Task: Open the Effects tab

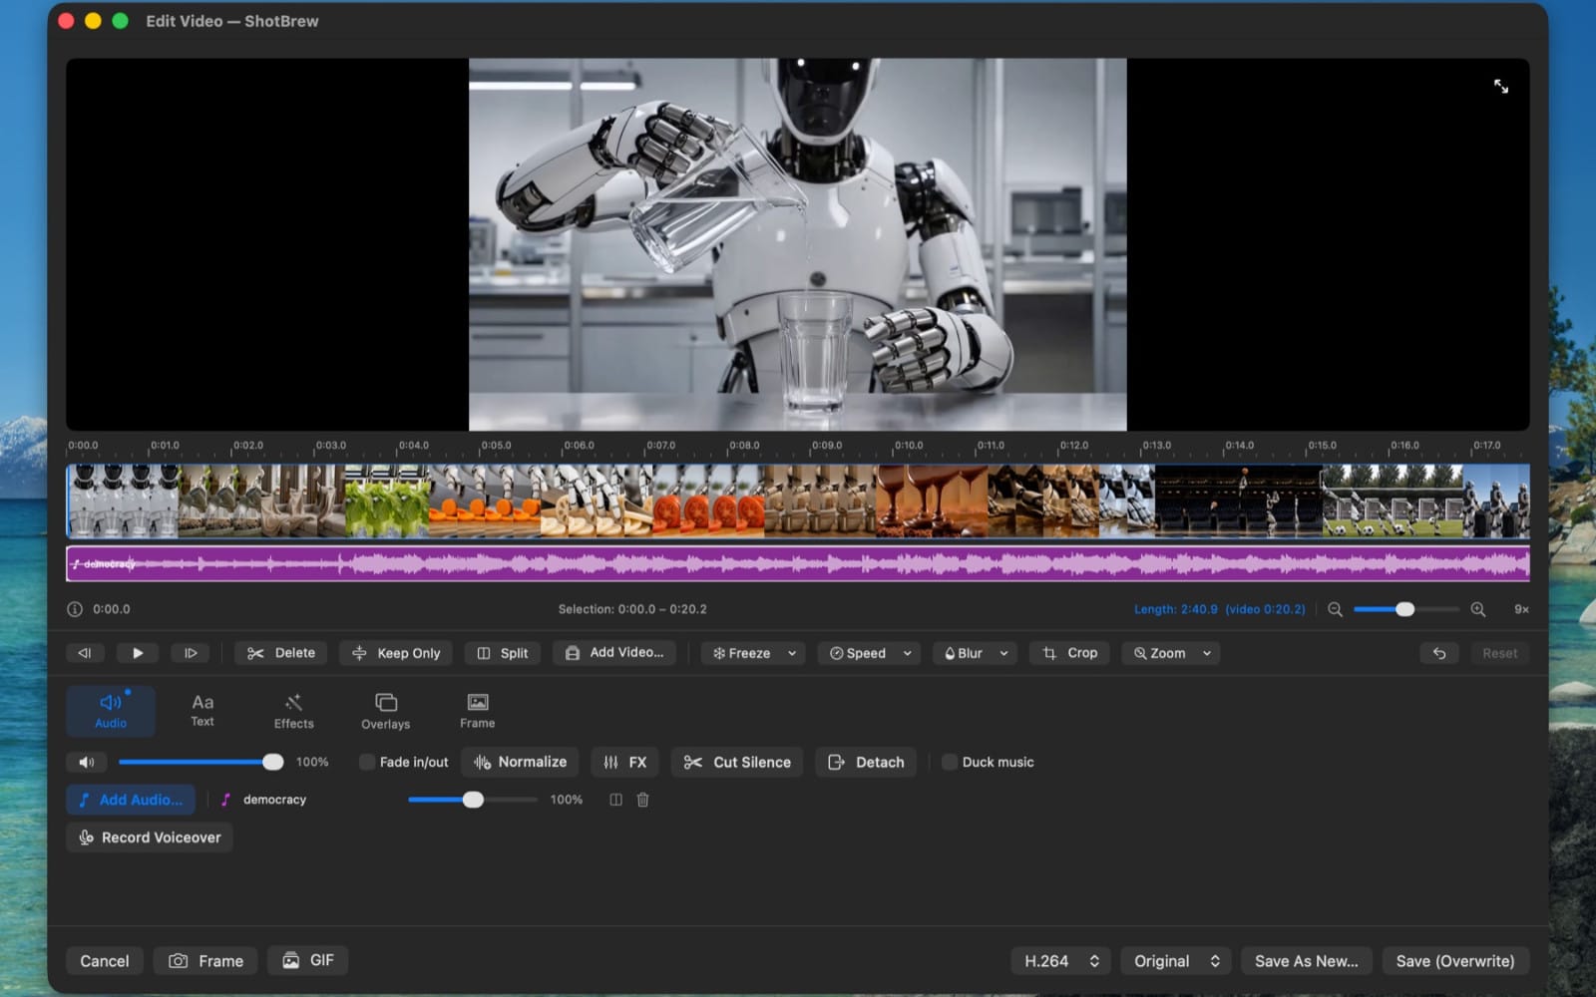Action: pyautogui.click(x=293, y=711)
